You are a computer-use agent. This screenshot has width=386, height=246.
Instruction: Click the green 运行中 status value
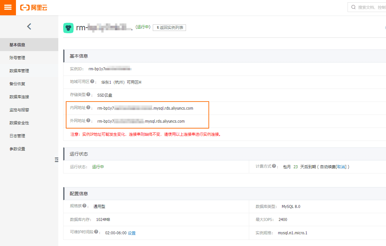coord(98,167)
